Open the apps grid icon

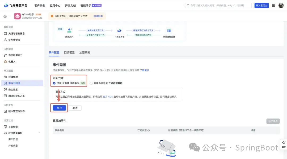click(x=273, y=6)
